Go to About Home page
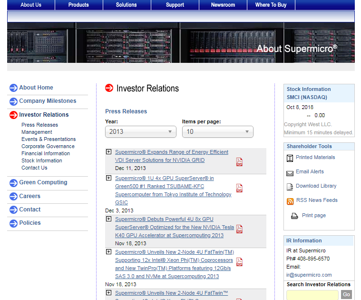Screen dimensions: 361x300 [36, 88]
